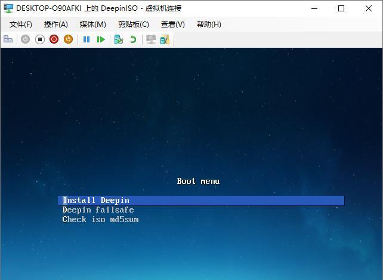Click the greyed-out Start power icon
Viewport: 383px width, 280px height.
coord(25,39)
